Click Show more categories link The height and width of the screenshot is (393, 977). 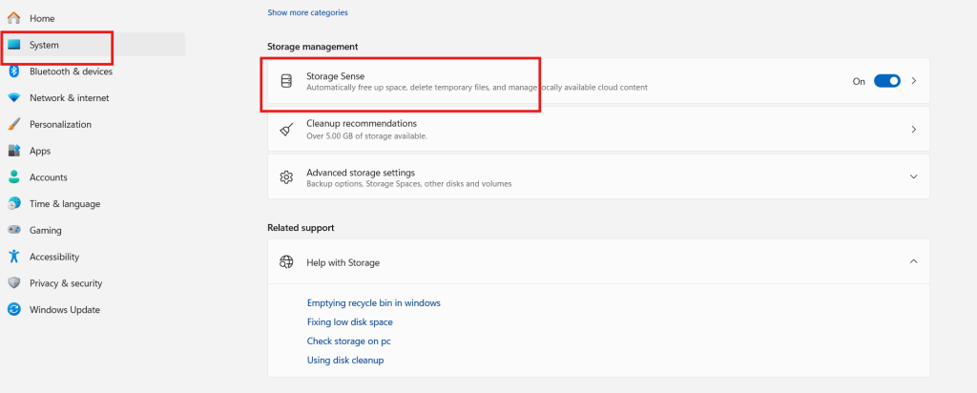click(x=308, y=12)
